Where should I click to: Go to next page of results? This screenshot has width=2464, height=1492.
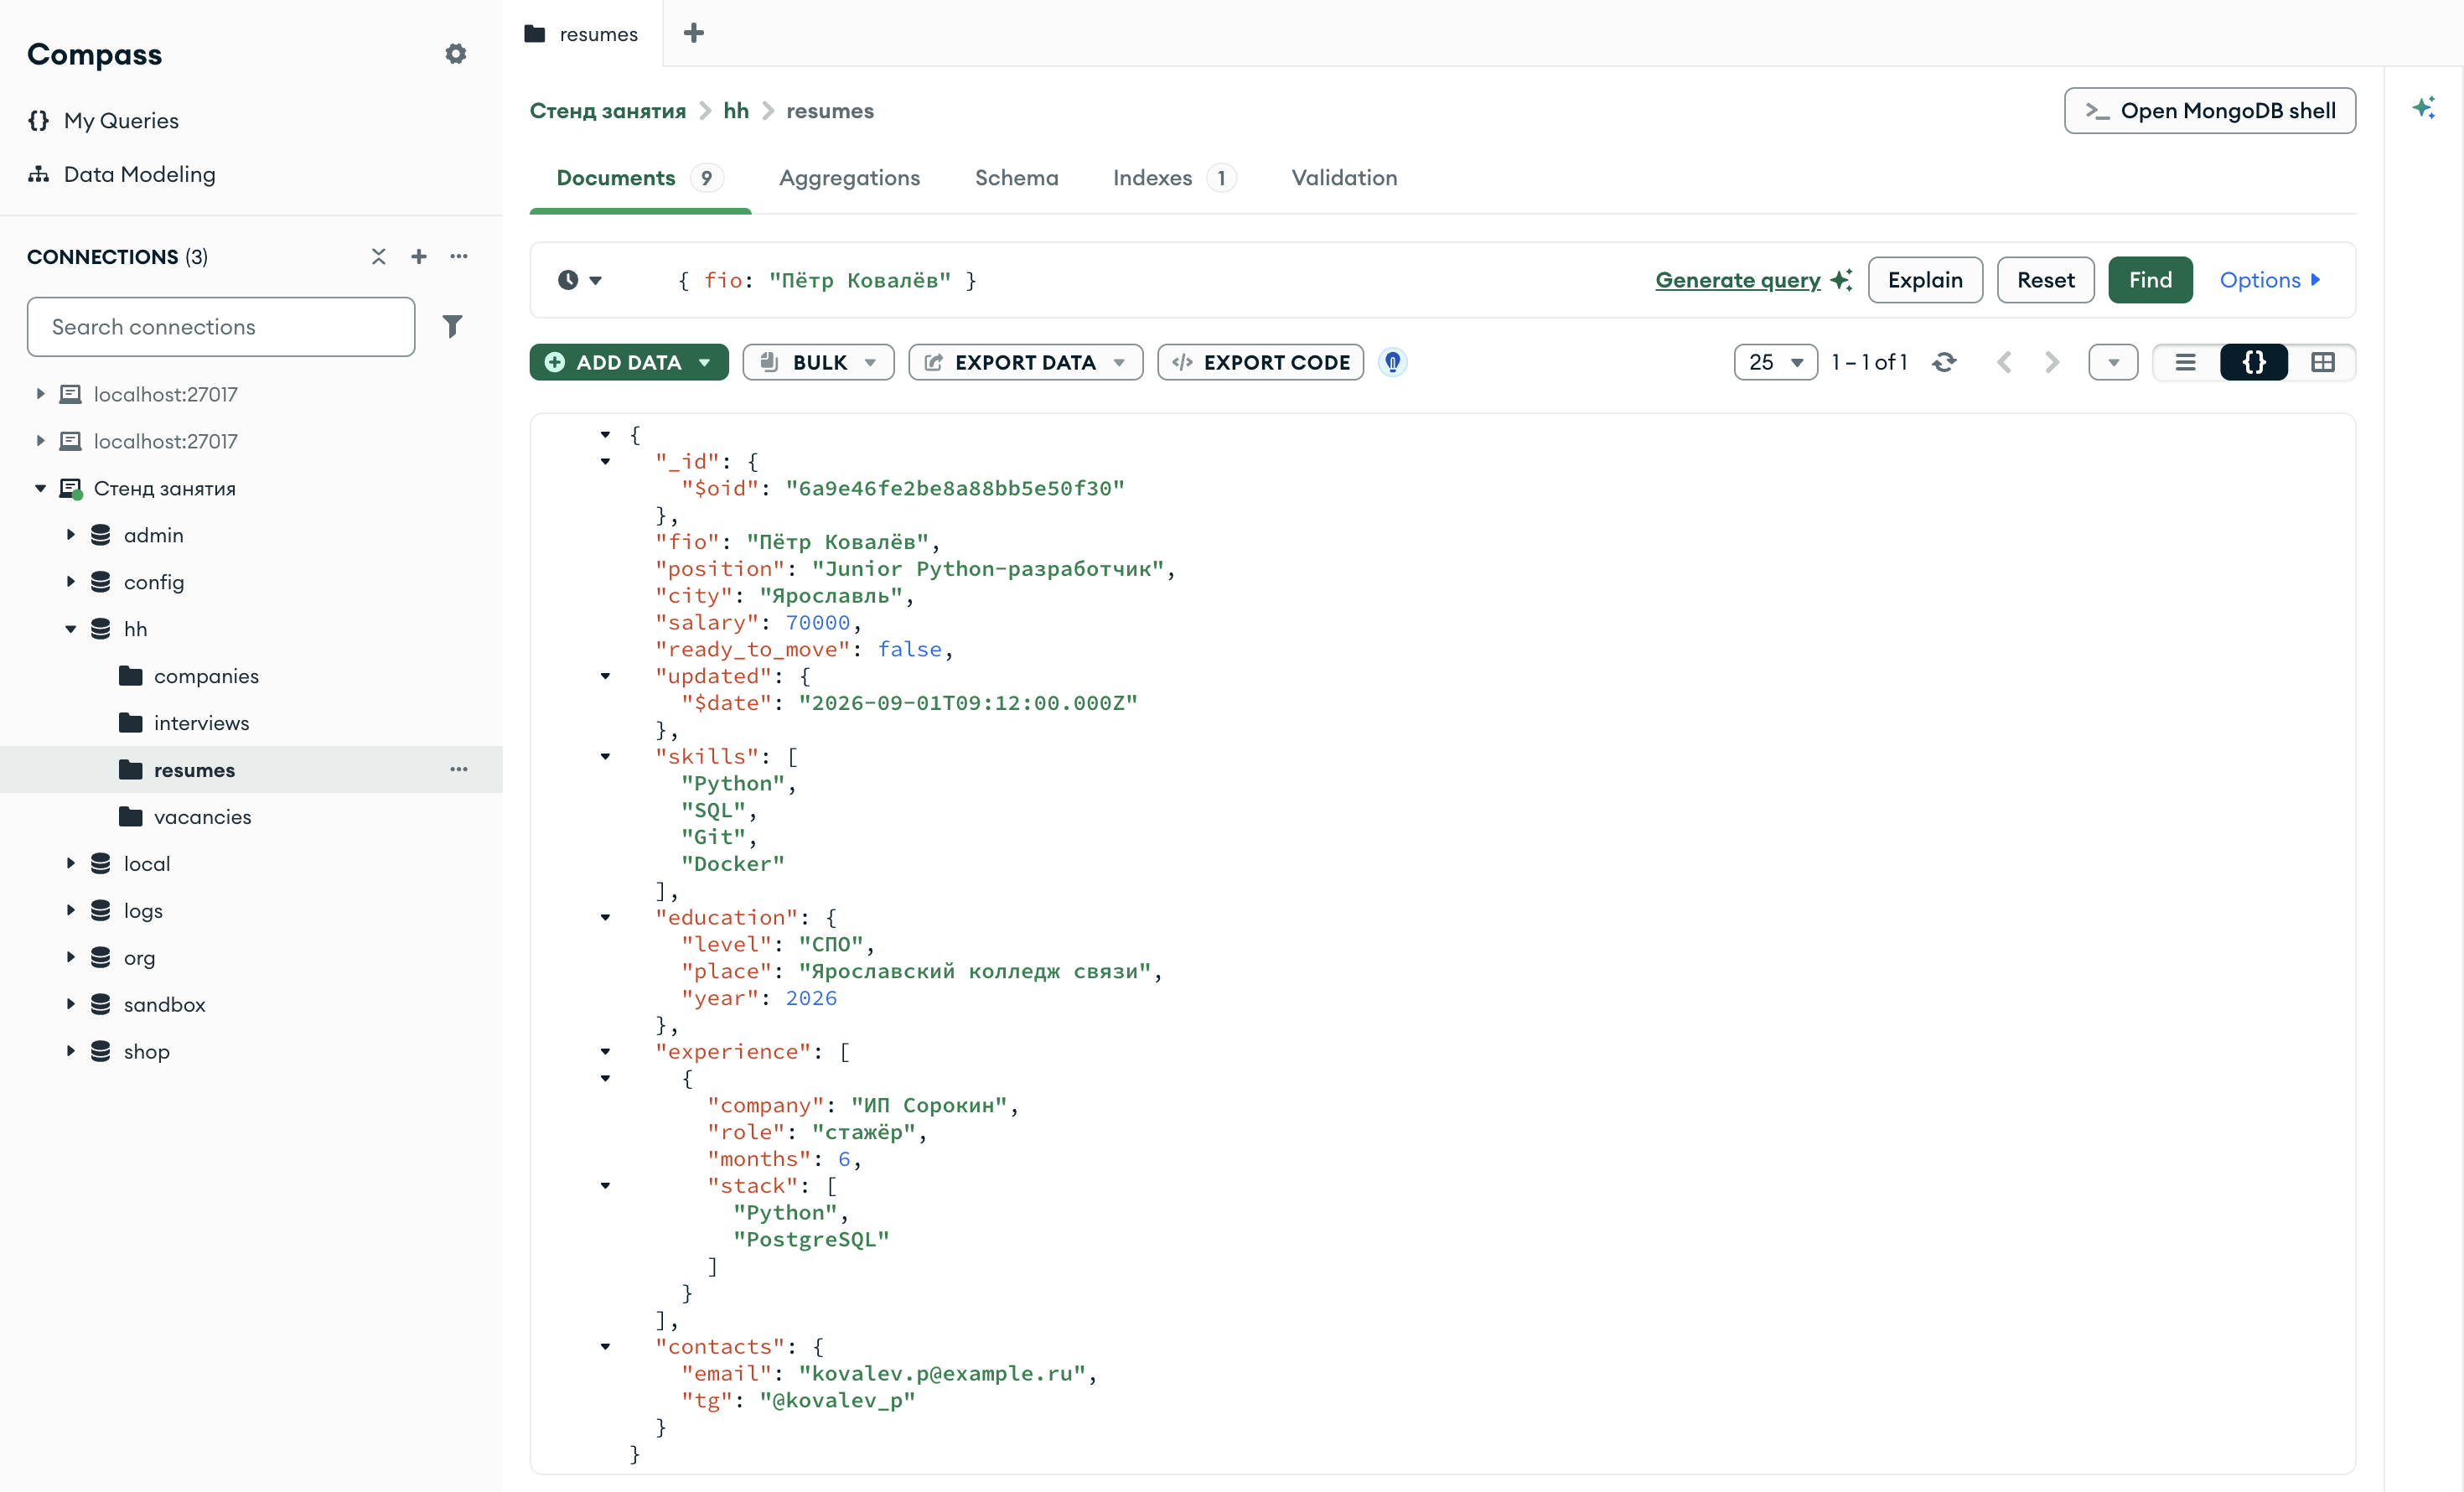pyautogui.click(x=2052, y=363)
